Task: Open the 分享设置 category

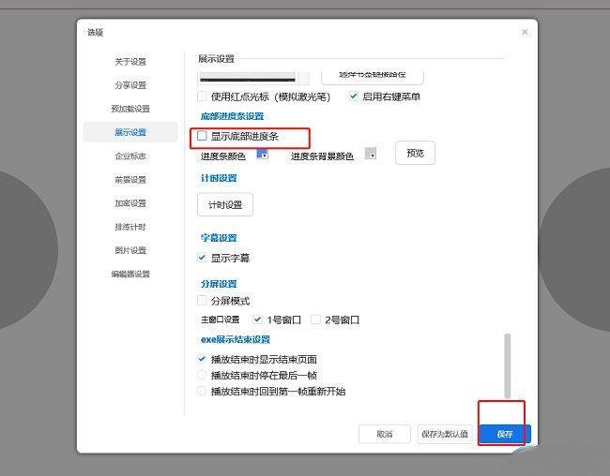Action: click(130, 85)
